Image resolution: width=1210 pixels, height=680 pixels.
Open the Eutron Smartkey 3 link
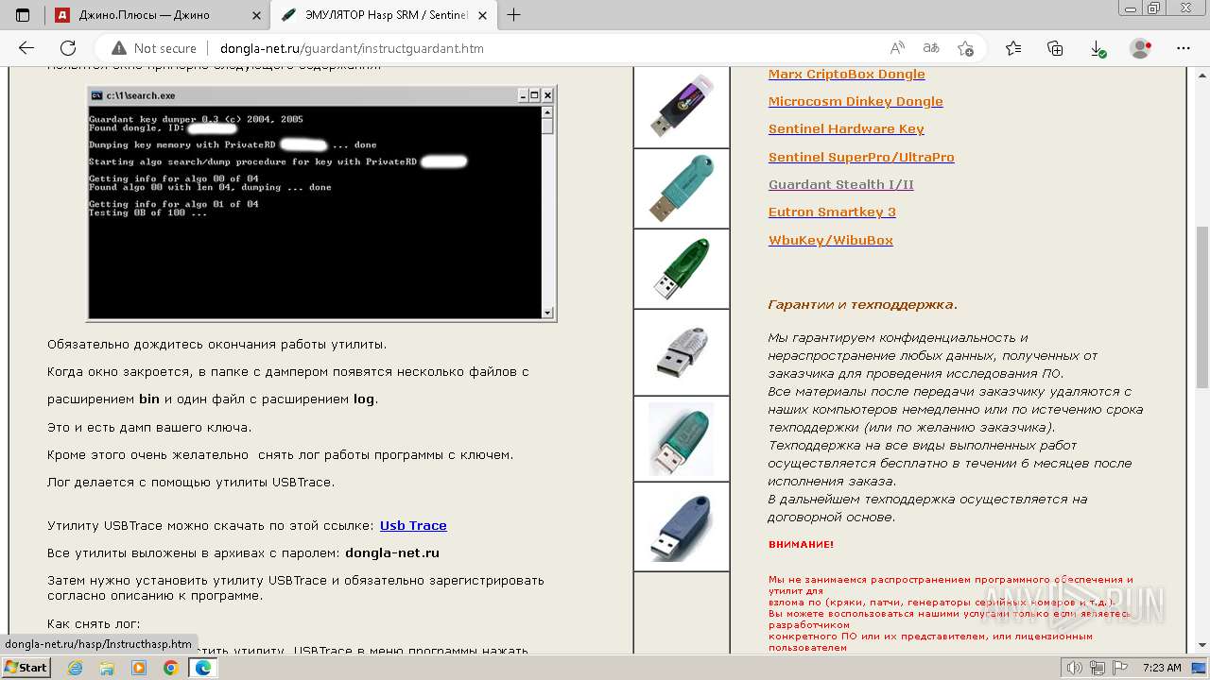click(832, 212)
